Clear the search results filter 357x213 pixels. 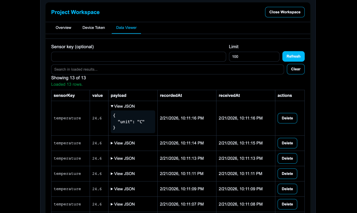[295, 69]
